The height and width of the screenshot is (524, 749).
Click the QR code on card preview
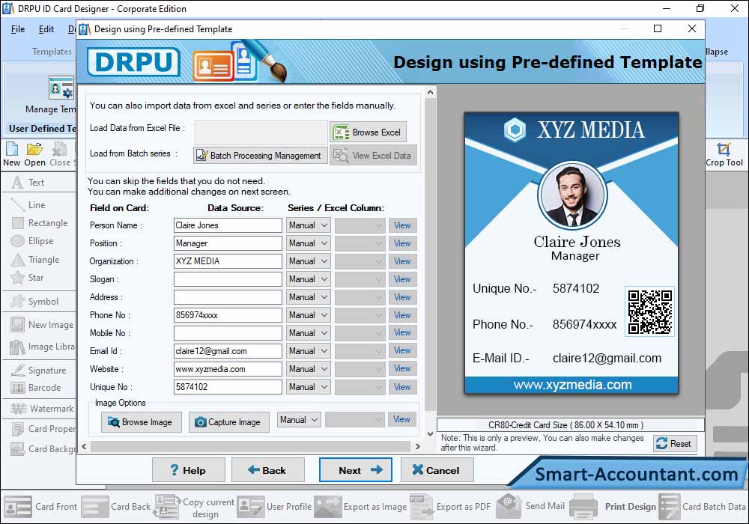pos(649,311)
